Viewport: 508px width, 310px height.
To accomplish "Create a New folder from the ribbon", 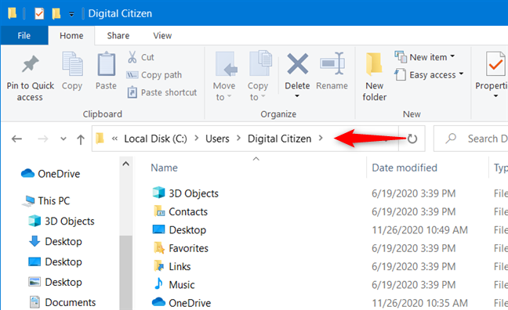I will coord(375,77).
